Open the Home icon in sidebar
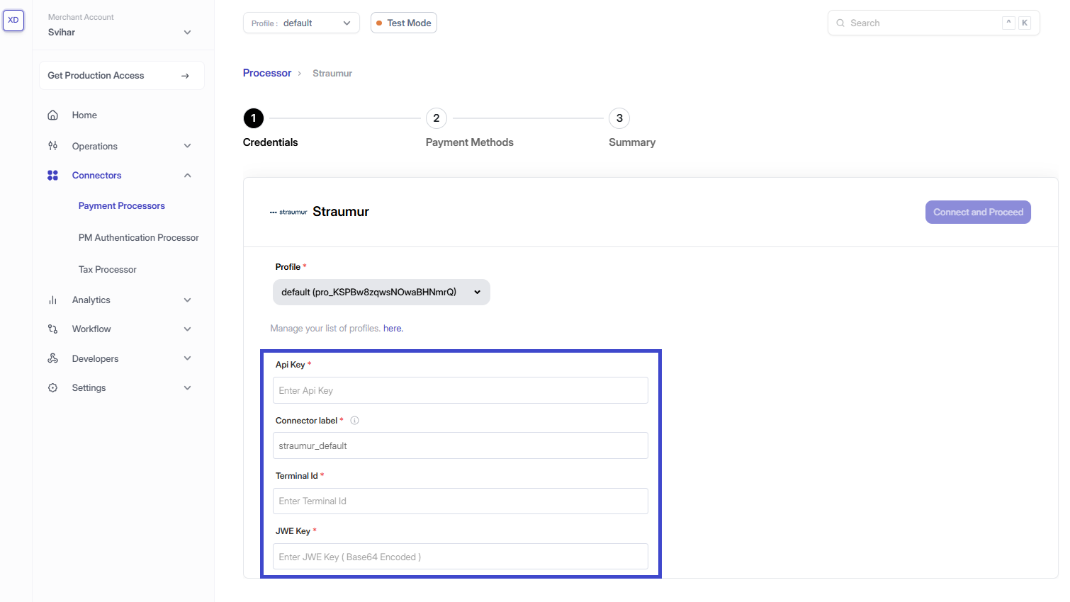 (52, 115)
